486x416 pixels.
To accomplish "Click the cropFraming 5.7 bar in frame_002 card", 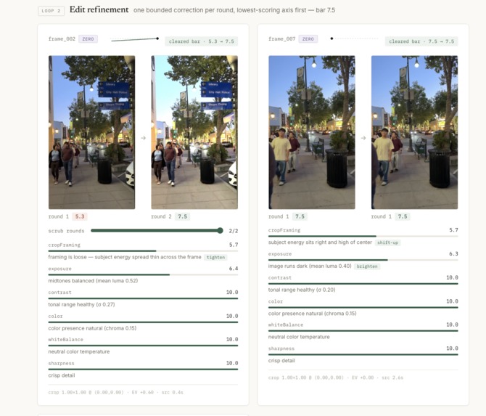I will tap(143, 250).
